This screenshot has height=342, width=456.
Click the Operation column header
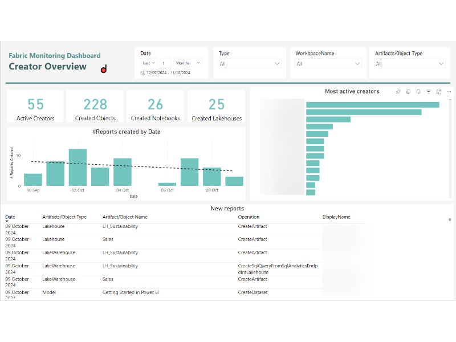249,217
